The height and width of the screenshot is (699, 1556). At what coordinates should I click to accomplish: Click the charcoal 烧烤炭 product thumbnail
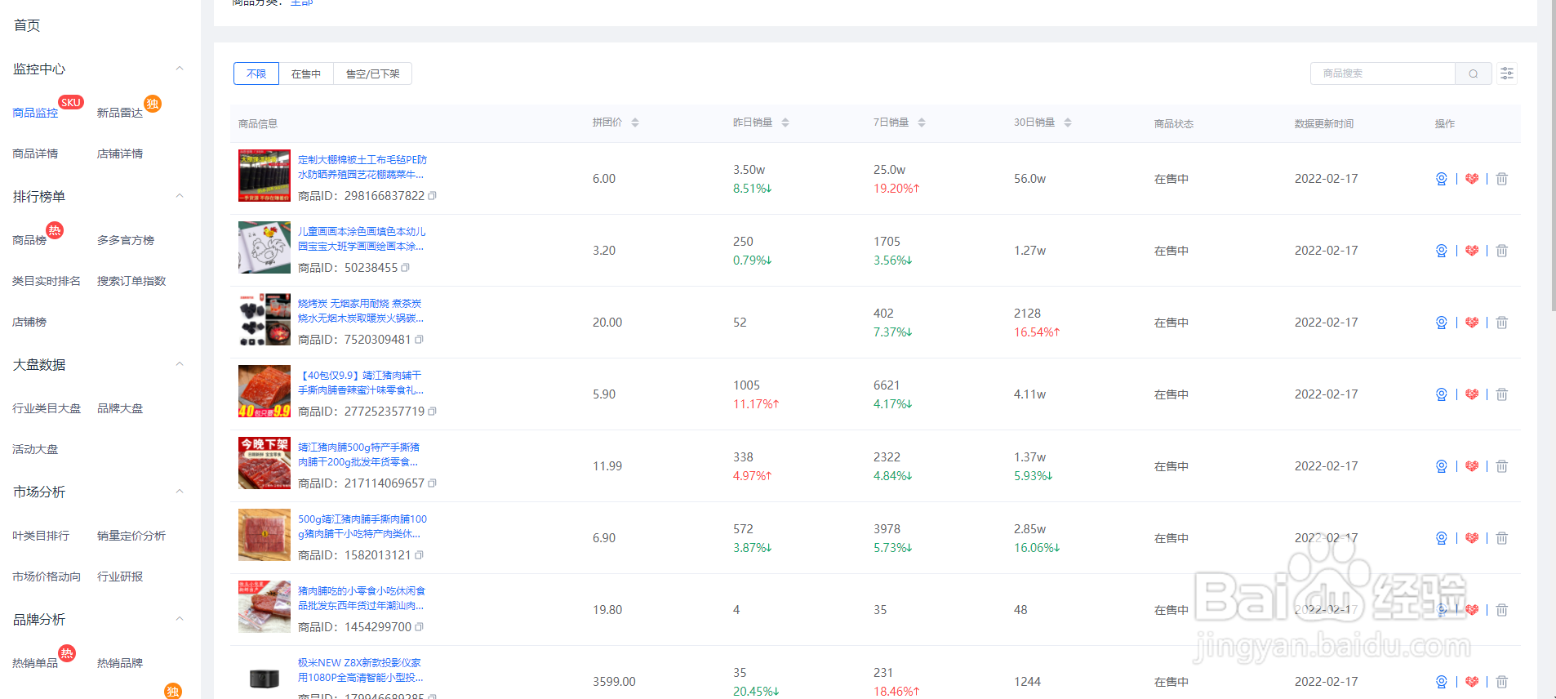tap(265, 319)
